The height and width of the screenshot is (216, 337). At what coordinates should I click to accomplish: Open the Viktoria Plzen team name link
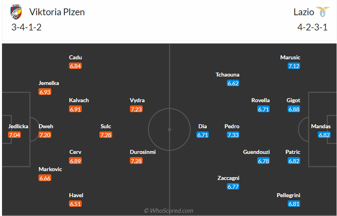(x=57, y=12)
